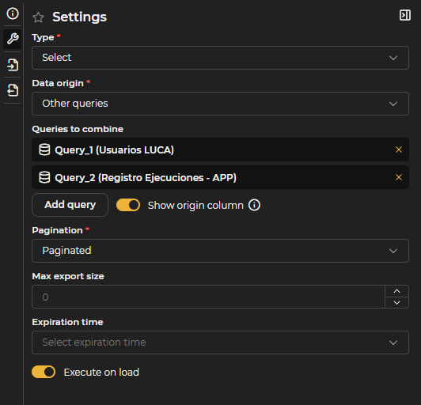Click the Show origin column label

coord(195,206)
